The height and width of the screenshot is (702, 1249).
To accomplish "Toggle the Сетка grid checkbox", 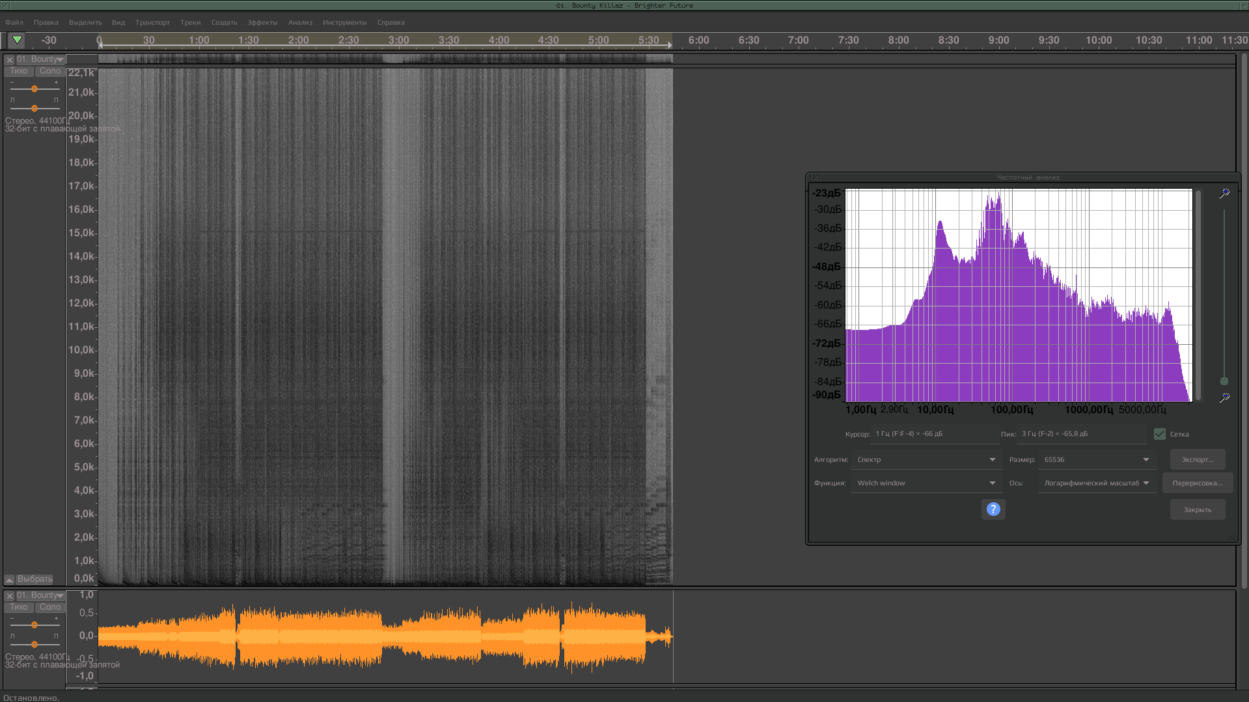I will coord(1160,434).
